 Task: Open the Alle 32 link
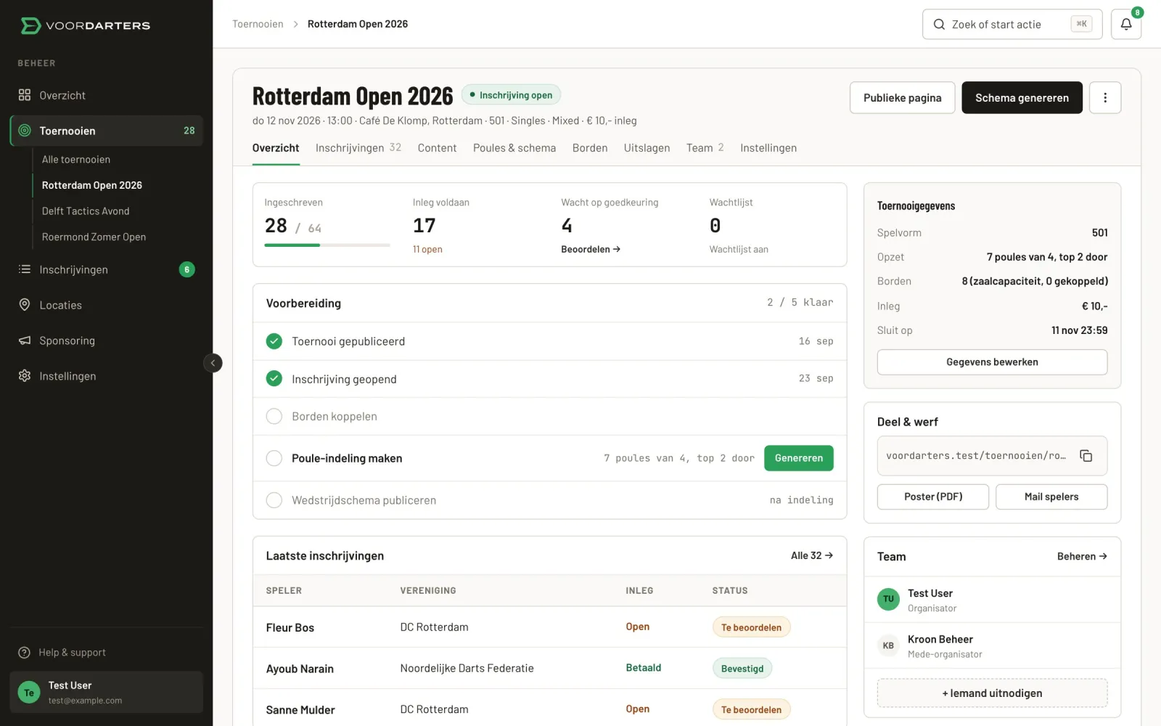[x=812, y=555]
